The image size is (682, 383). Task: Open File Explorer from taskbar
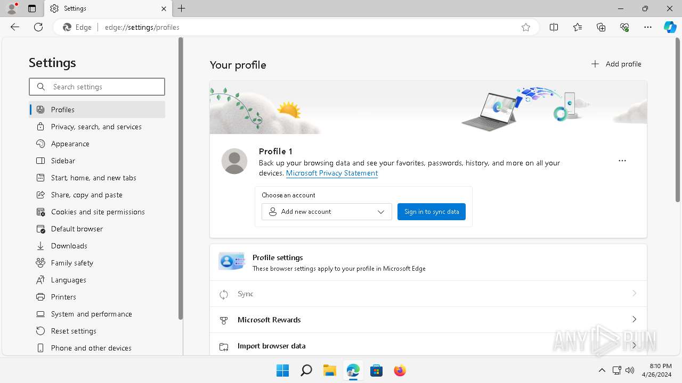point(329,370)
